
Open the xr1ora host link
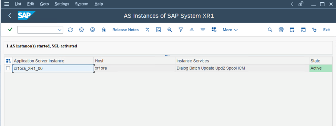101,68
